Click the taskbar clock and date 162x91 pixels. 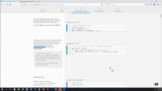pyautogui.click(x=159, y=89)
